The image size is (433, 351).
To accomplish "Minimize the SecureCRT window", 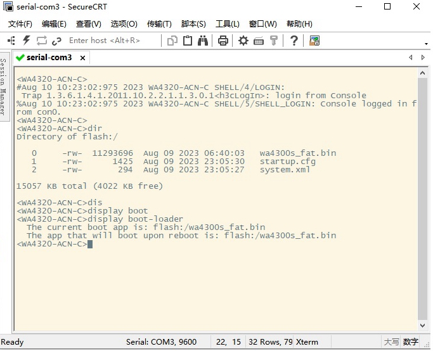I will pyautogui.click(x=359, y=6).
